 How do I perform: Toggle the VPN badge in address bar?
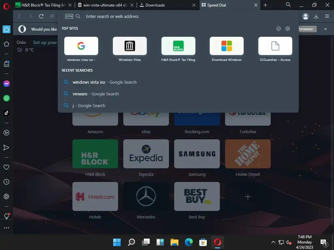point(69,16)
